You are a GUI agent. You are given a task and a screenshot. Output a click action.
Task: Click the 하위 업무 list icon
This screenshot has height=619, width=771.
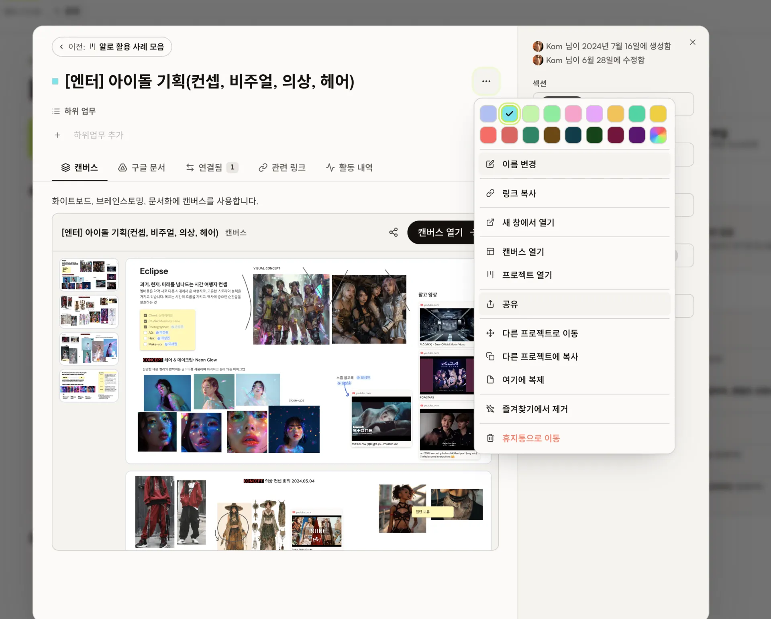click(56, 111)
